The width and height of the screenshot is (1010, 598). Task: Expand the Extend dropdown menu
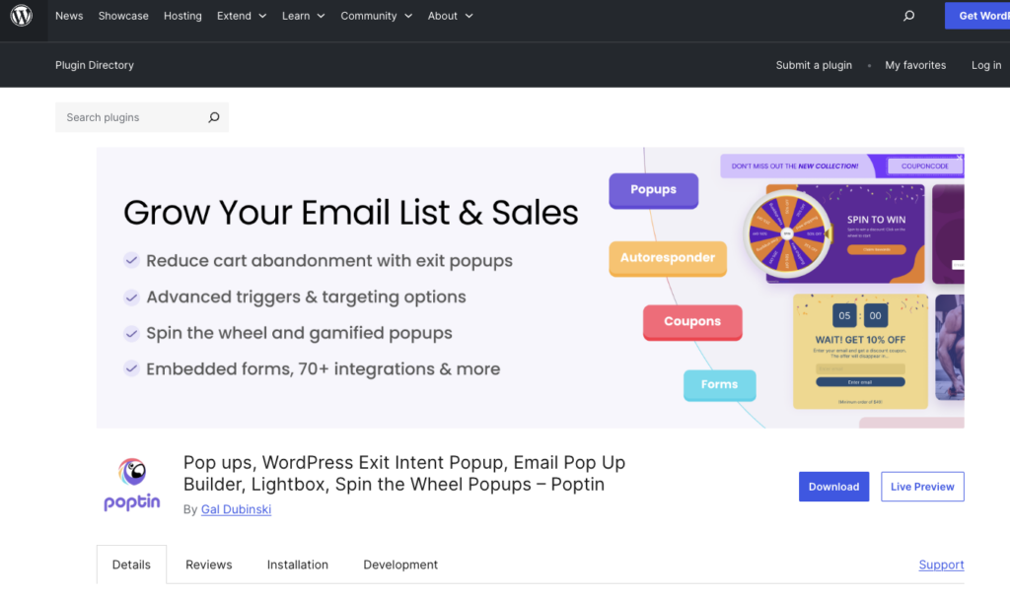(x=242, y=16)
